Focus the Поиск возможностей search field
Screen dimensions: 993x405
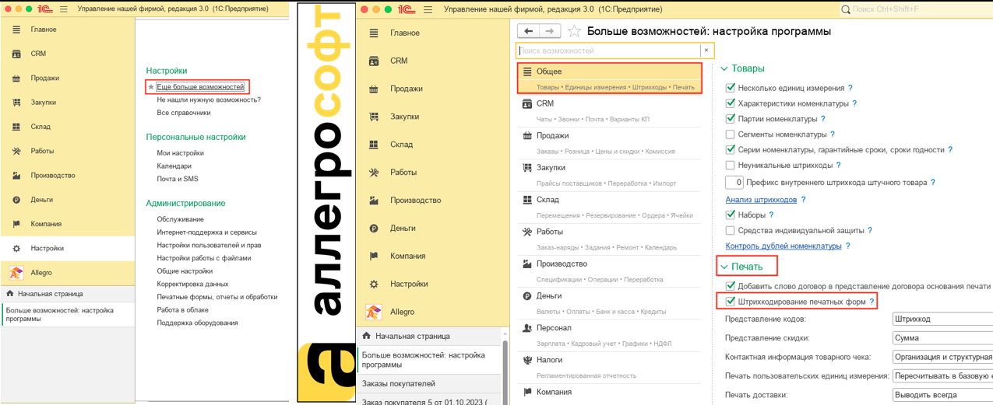tap(608, 51)
